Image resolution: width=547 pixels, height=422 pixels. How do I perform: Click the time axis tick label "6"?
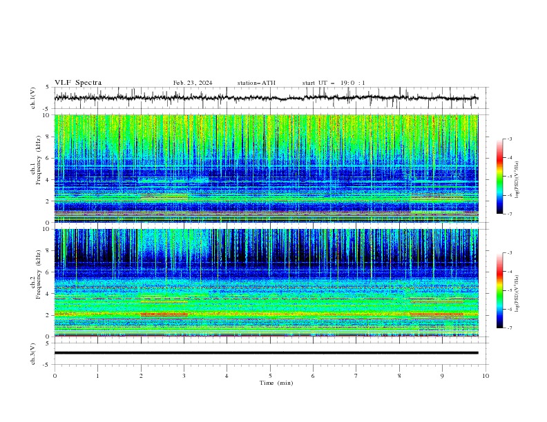[313, 376]
